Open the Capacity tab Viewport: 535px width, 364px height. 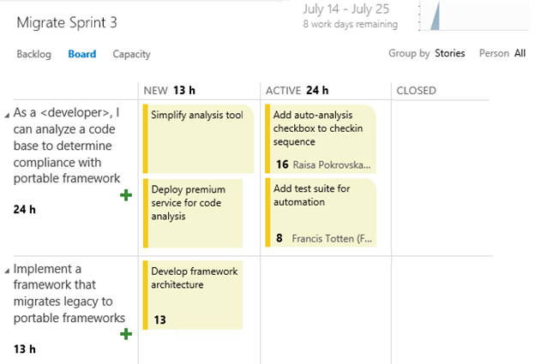tap(131, 54)
